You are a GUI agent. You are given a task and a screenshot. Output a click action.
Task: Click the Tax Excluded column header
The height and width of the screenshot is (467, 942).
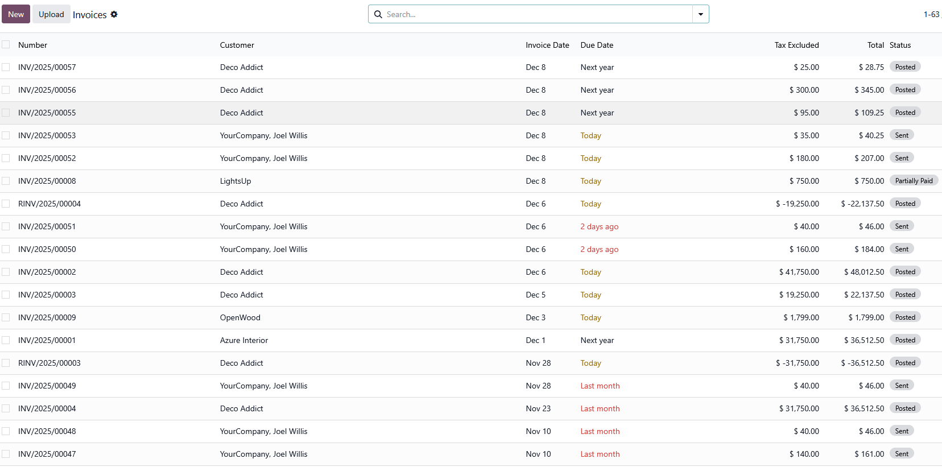796,45
